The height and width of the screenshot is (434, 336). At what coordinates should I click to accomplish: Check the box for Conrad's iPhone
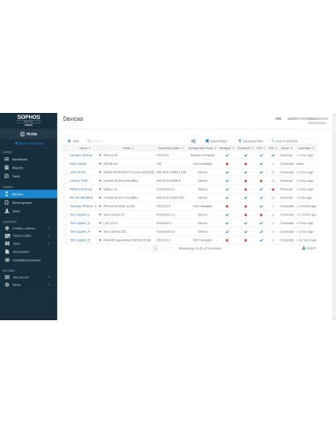point(65,155)
